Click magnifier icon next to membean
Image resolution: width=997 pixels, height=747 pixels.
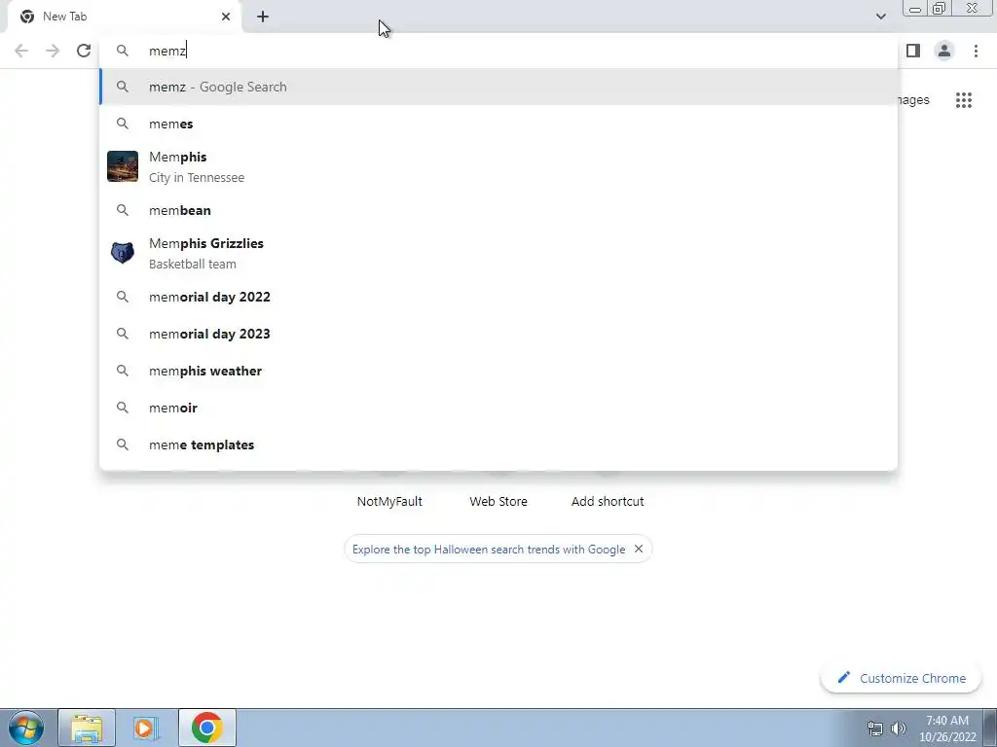pos(122,210)
